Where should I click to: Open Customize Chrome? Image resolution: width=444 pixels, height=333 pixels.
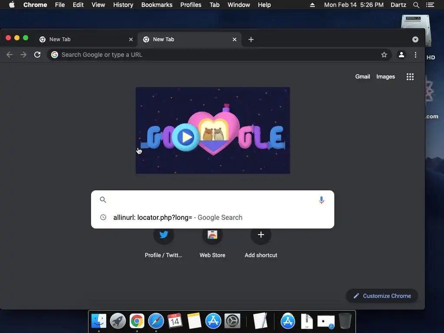coord(382,296)
